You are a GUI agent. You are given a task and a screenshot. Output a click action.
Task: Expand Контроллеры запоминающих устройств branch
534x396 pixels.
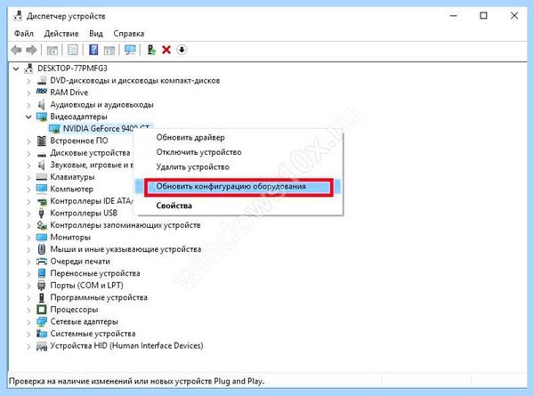28,225
